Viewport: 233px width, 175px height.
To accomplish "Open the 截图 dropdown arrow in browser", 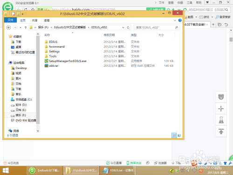I will pyautogui.click(x=196, y=17).
